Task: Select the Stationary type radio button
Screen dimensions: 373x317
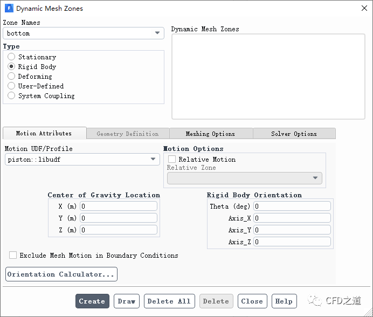Action: pyautogui.click(x=11, y=57)
